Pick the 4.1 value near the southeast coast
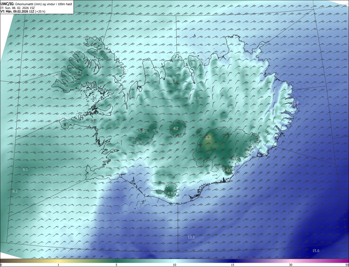Image resolution: width=349 pixels, height=267 pixels. (x=228, y=171)
